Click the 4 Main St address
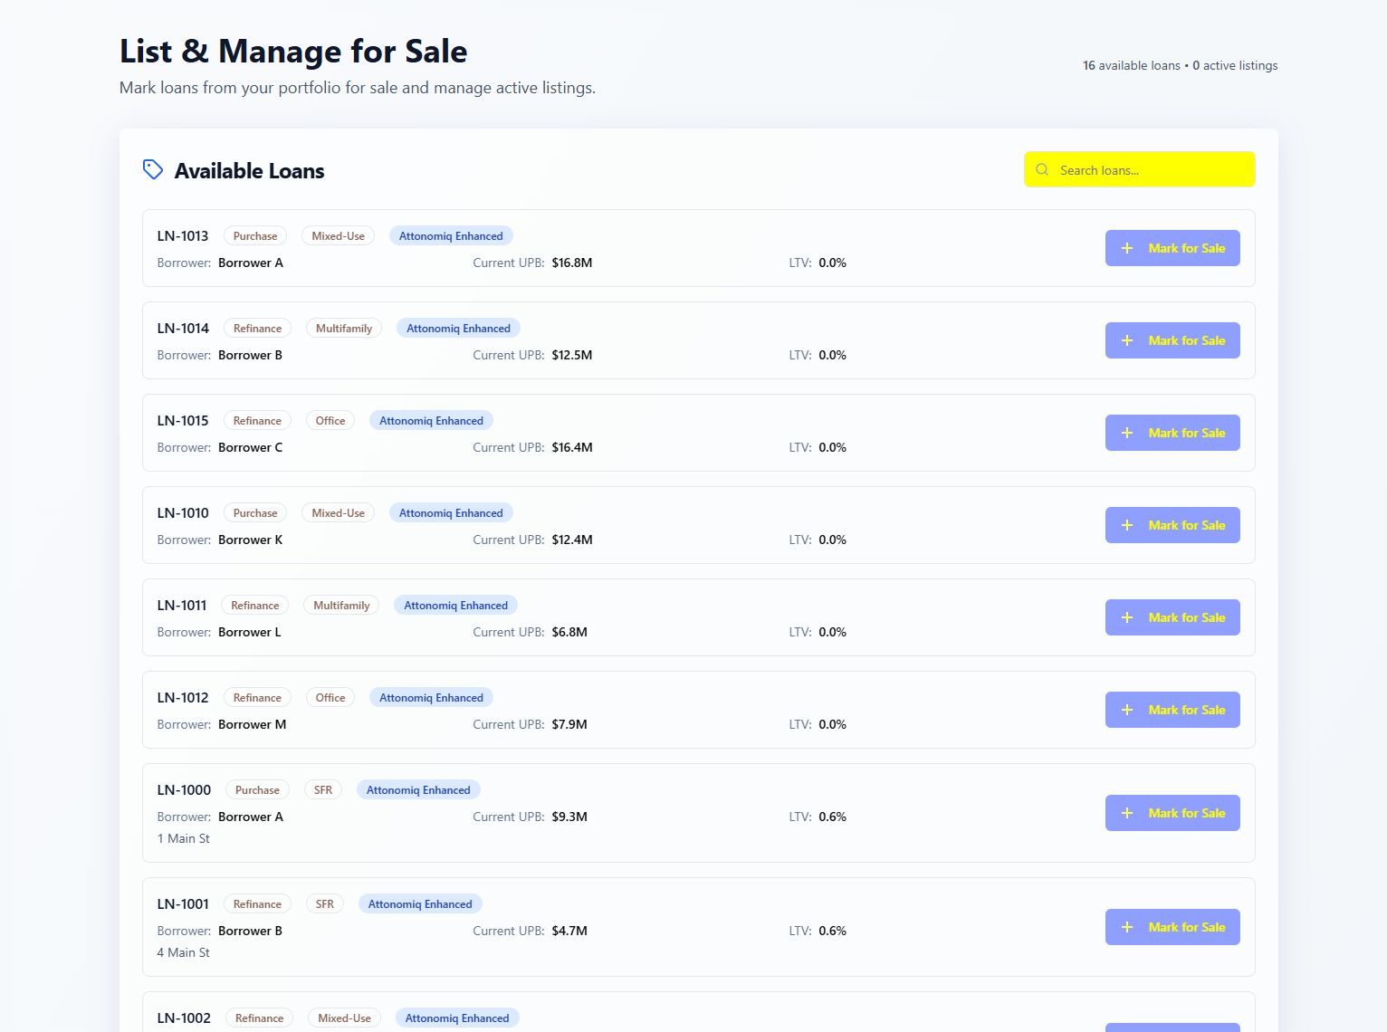1387x1032 pixels. point(184,952)
